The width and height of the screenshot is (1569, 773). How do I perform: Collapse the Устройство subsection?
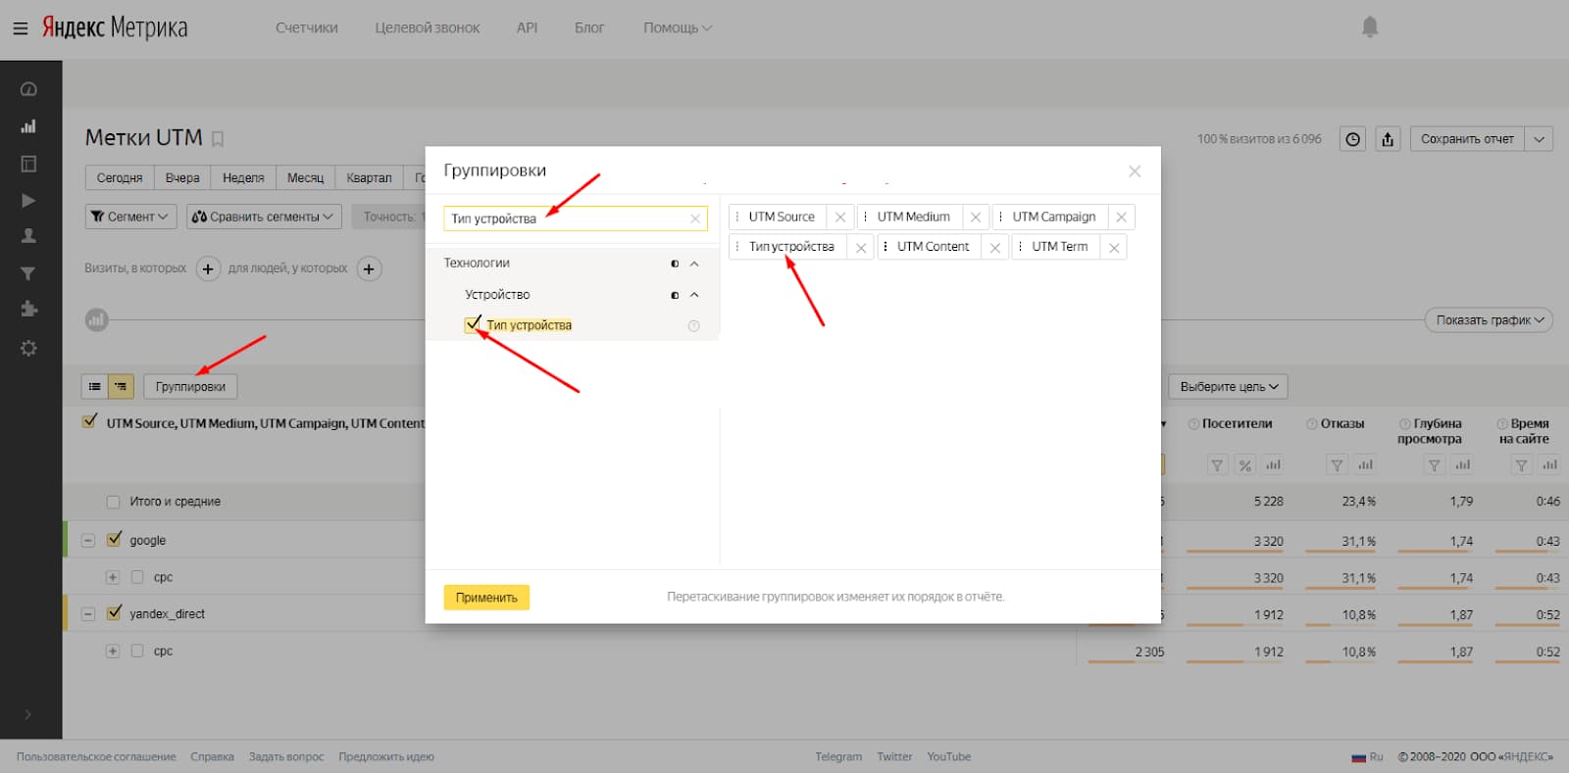click(694, 295)
